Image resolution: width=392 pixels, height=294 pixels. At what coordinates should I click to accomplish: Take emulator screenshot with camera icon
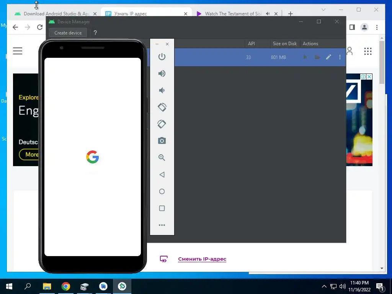(x=162, y=141)
